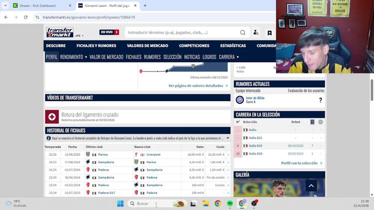Open the Galería player photo thumbnail
This screenshot has height=210, width=374.
(x=279, y=188)
